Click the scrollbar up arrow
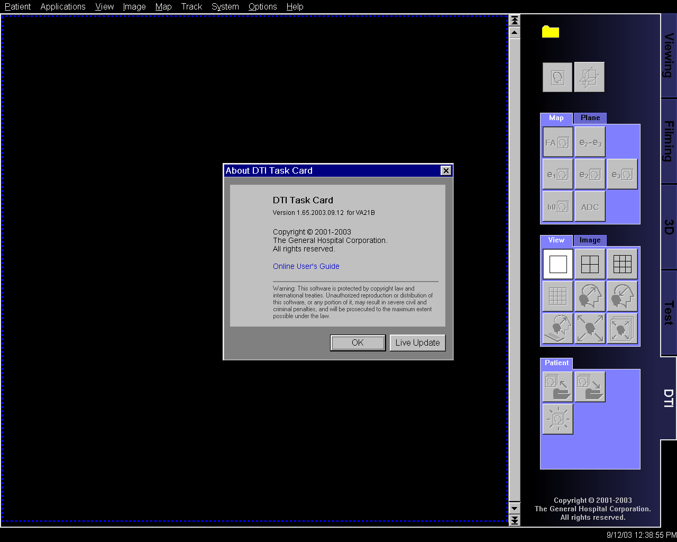Viewport: 677px width, 542px height. (514, 32)
